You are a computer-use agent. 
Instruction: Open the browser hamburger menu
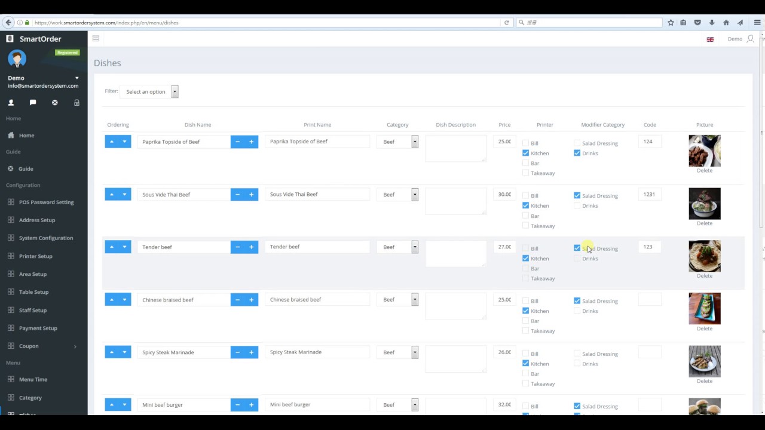coord(757,23)
